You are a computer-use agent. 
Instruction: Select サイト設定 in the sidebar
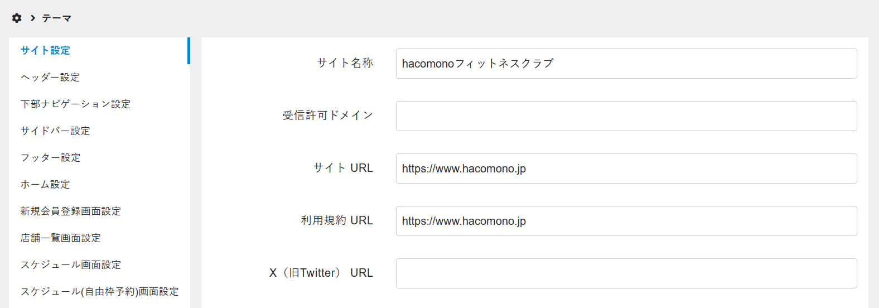pyautogui.click(x=45, y=50)
